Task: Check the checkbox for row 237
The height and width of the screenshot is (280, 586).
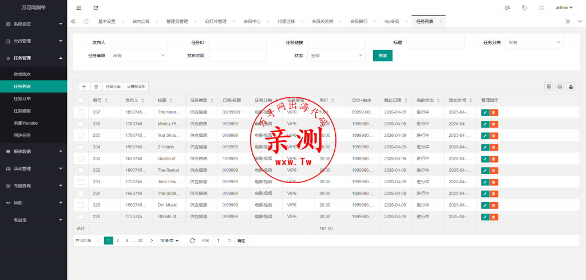Action: tap(81, 113)
